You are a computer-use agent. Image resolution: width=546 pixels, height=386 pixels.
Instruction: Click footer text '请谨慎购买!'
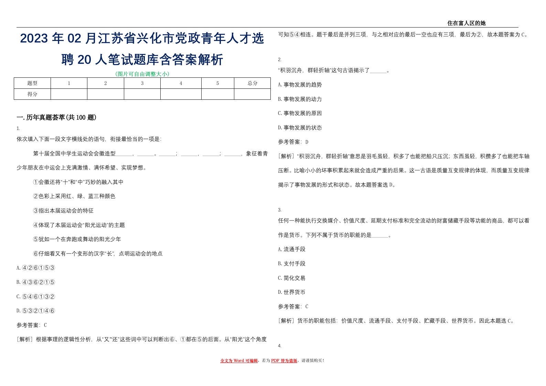pos(313,361)
